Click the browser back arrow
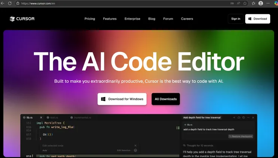 pos(3,3)
